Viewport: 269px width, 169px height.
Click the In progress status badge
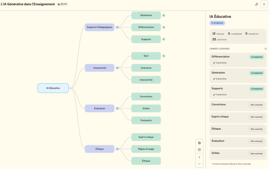click(x=217, y=23)
